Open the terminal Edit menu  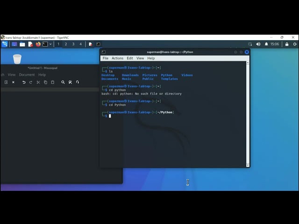coord(130,58)
